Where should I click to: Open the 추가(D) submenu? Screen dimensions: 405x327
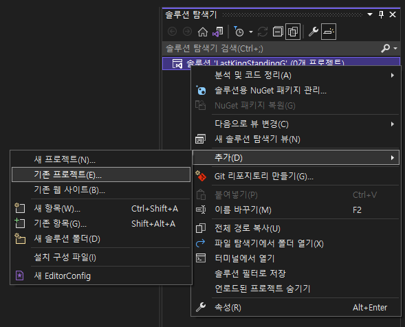296,158
